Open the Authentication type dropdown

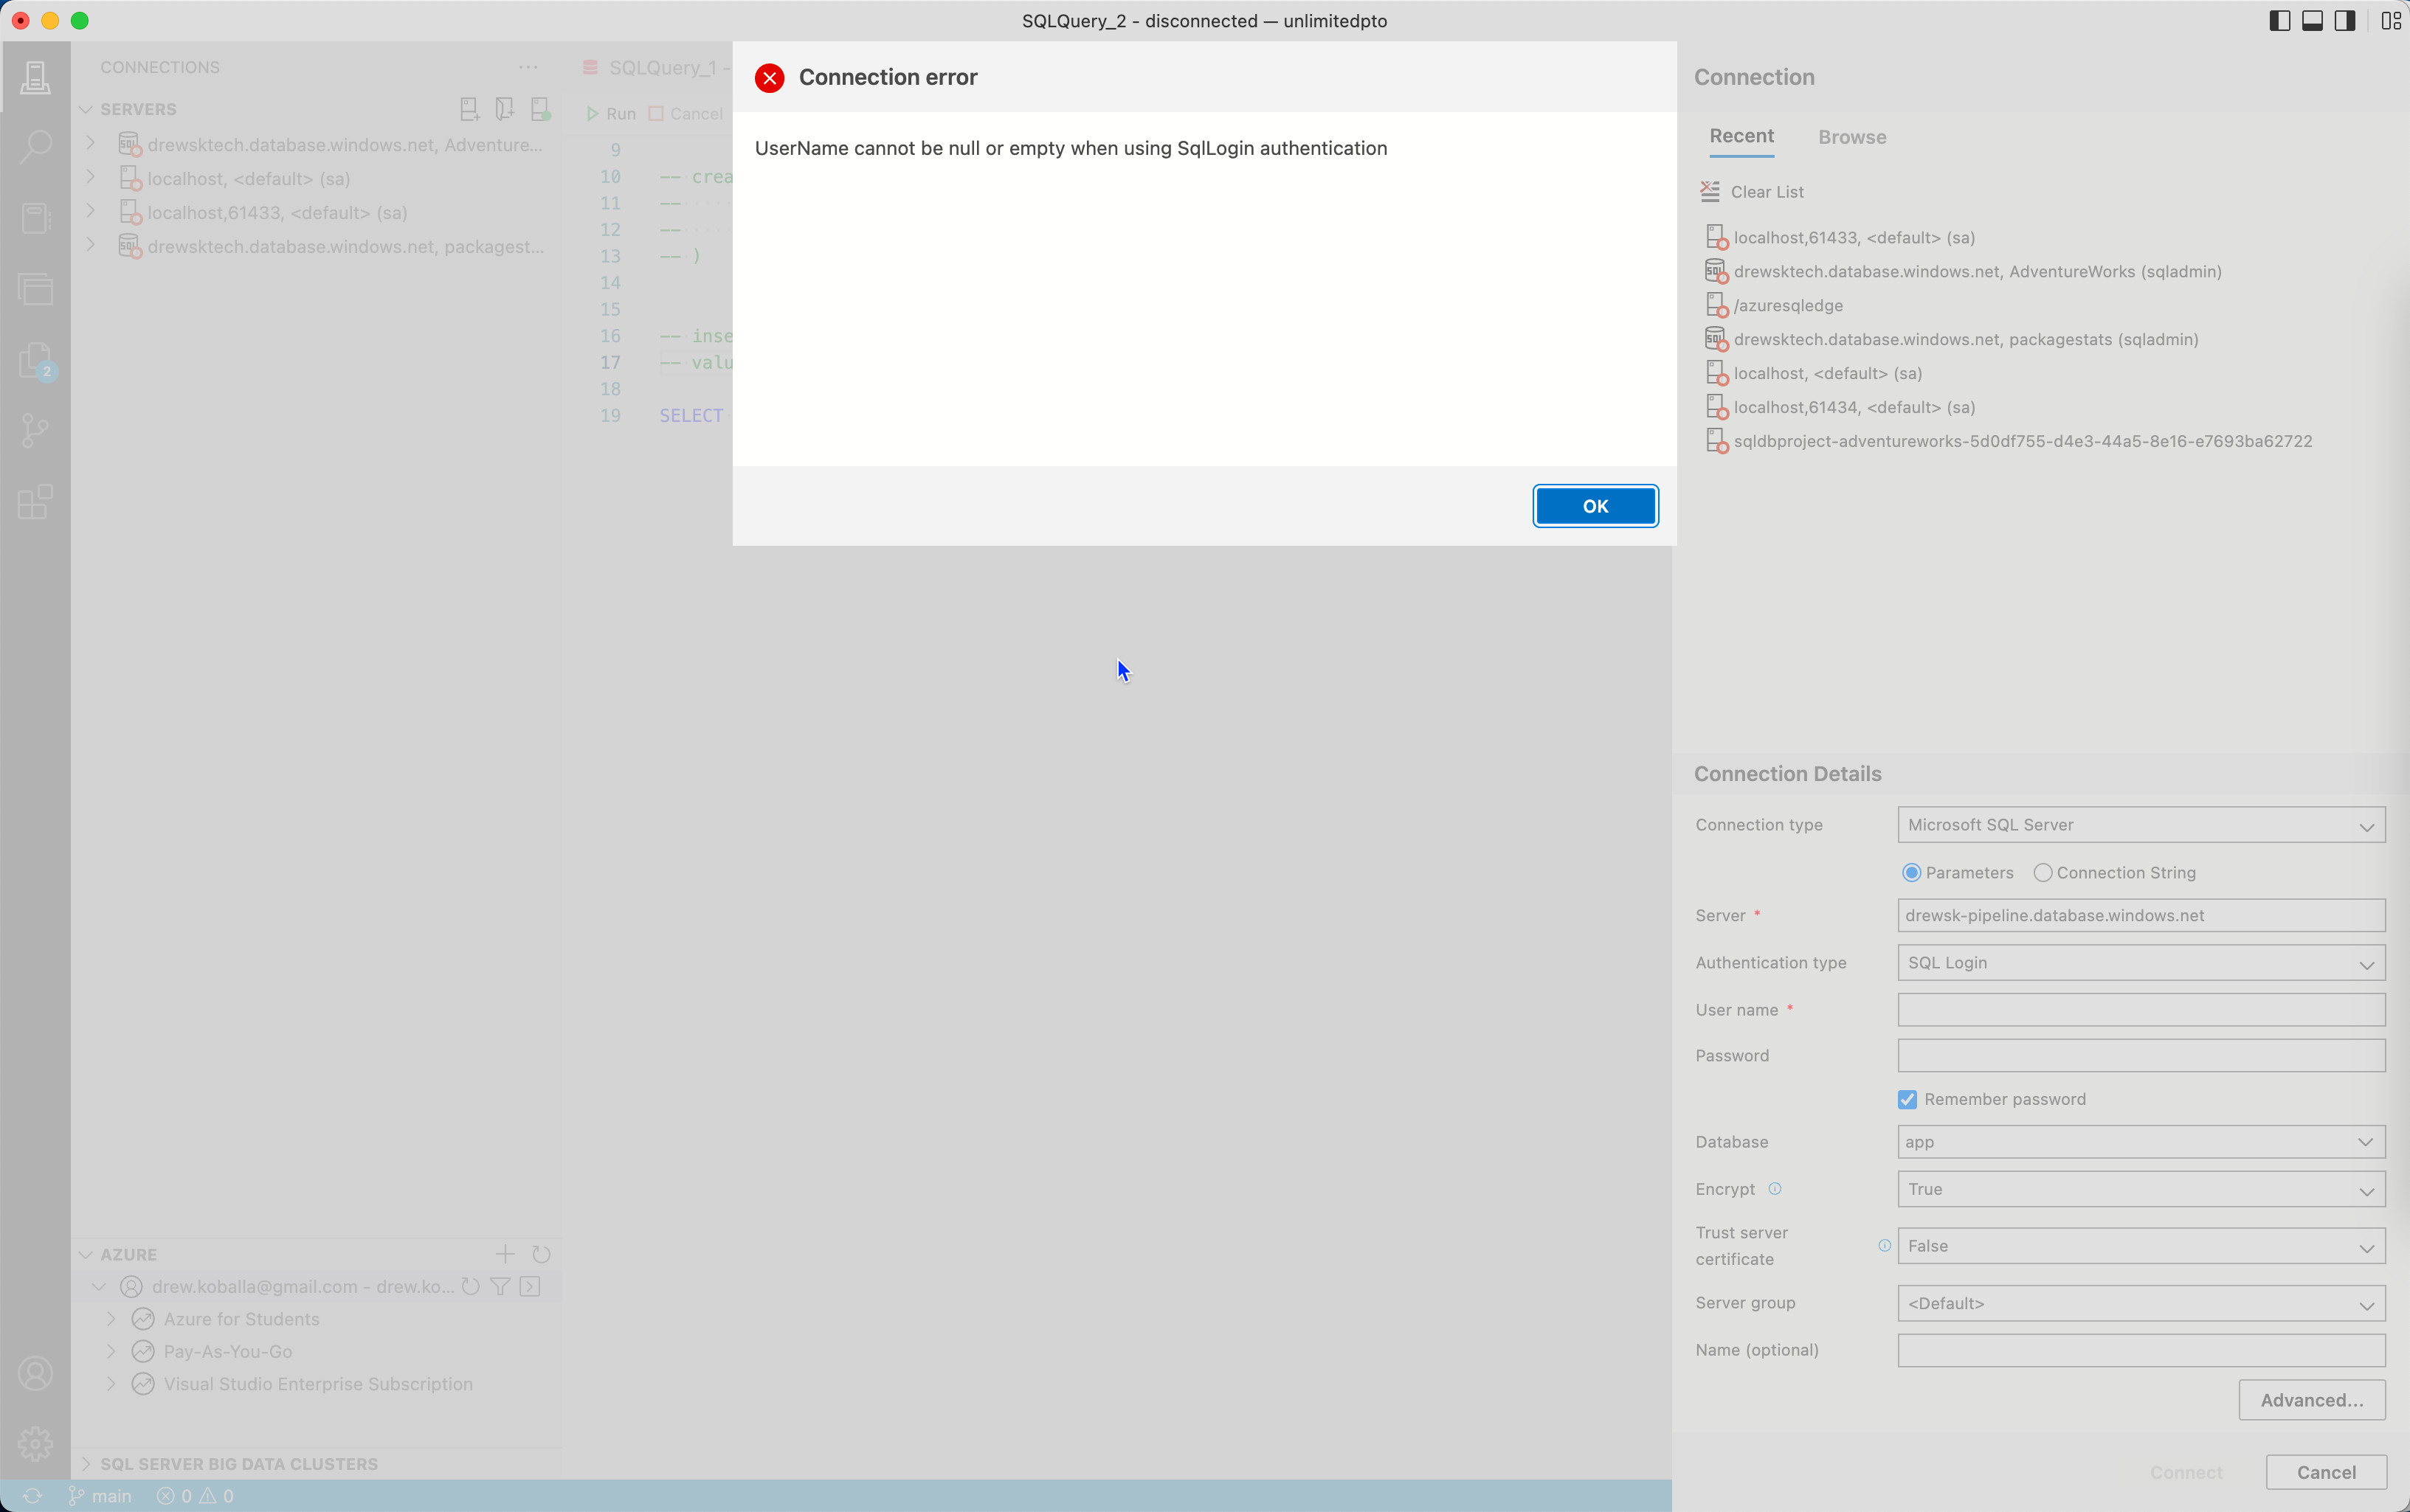2141,962
